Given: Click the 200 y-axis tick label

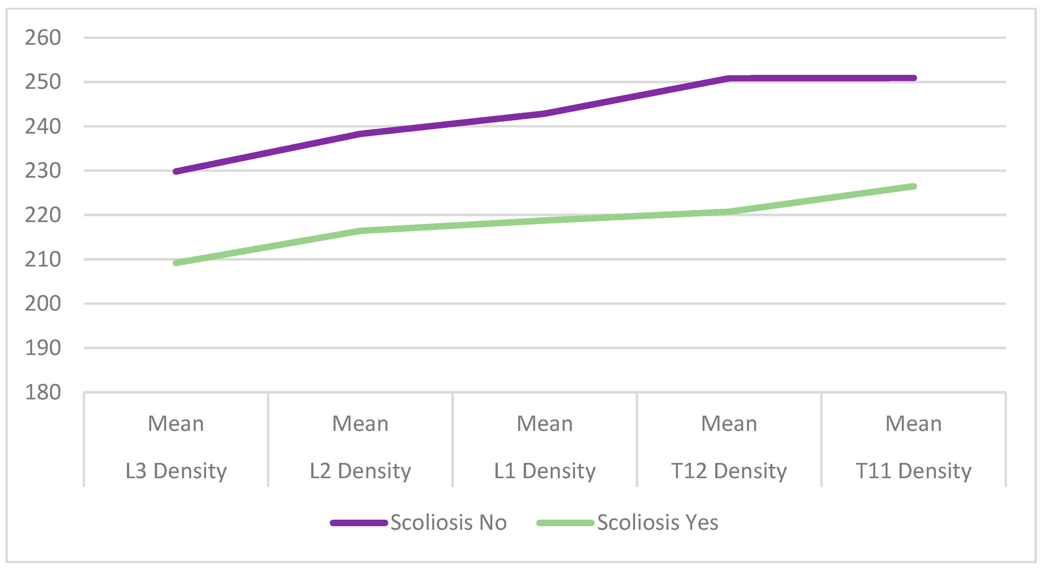Looking at the screenshot, I should [43, 303].
